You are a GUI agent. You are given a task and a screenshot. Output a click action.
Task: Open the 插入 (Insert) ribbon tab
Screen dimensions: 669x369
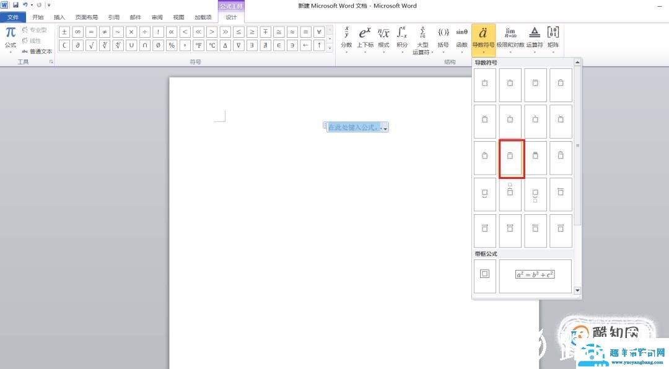pos(59,17)
